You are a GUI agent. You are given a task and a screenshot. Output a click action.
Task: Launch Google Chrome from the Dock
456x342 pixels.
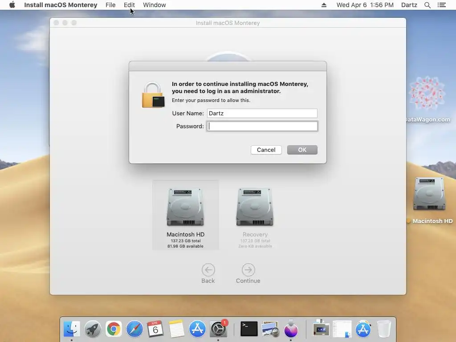point(114,329)
